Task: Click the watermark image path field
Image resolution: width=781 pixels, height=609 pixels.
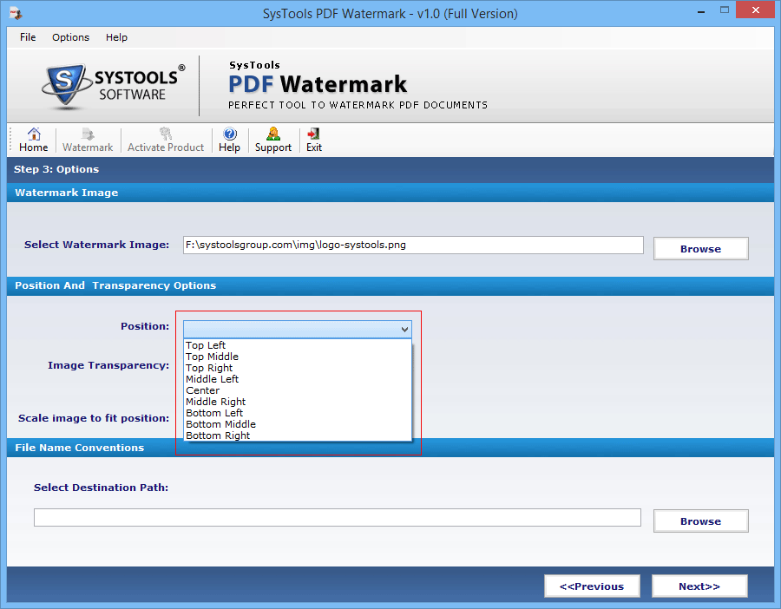Action: (x=413, y=245)
